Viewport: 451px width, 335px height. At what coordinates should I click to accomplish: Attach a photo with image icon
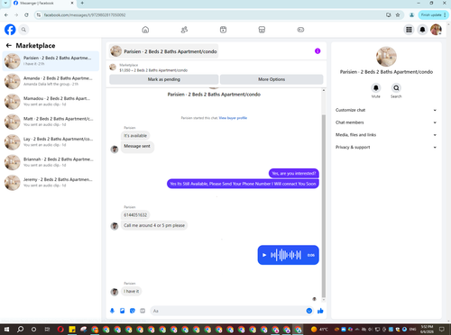[x=123, y=311]
